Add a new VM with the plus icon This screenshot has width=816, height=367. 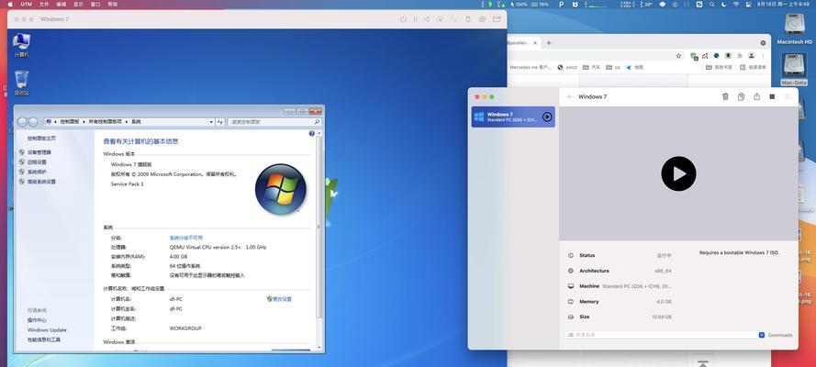pyautogui.click(x=569, y=96)
